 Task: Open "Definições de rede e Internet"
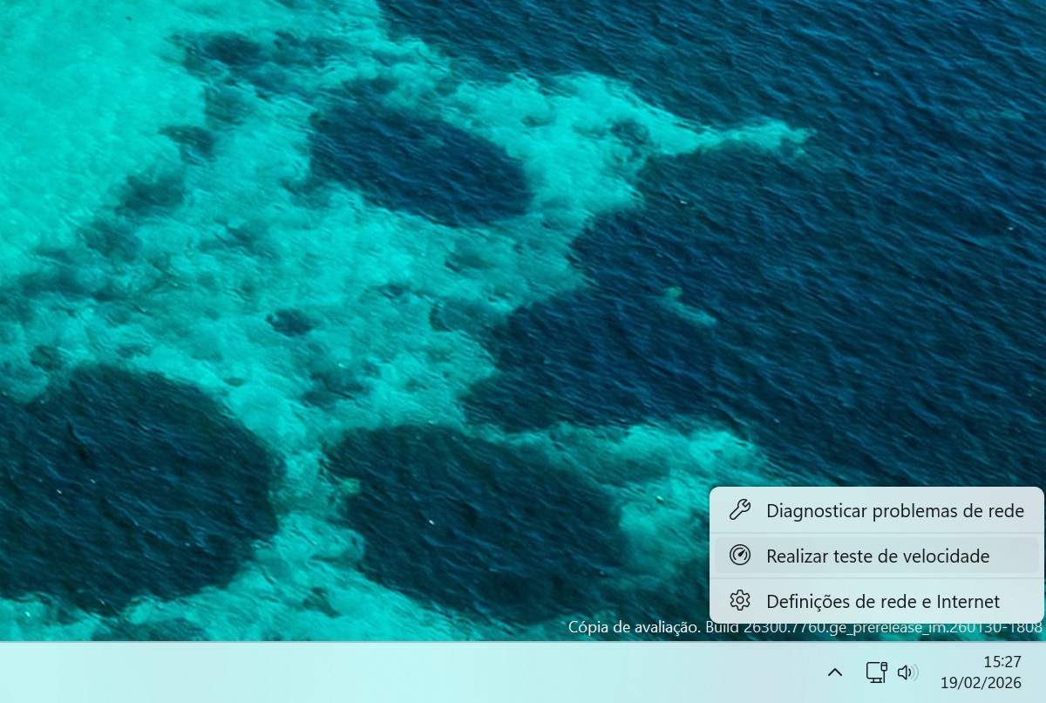click(882, 601)
